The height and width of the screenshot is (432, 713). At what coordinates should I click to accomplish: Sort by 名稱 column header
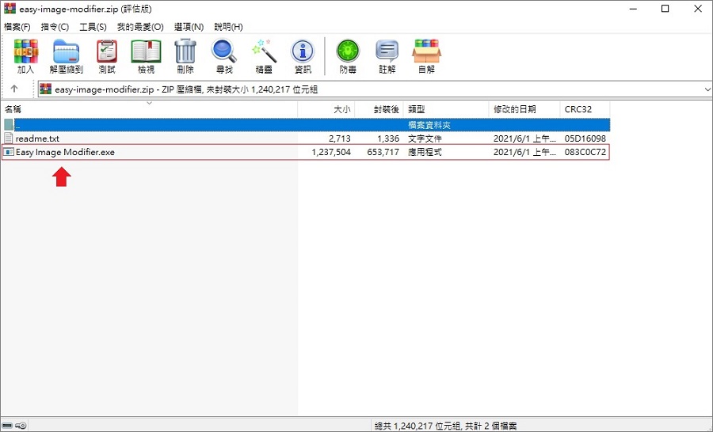(149, 109)
